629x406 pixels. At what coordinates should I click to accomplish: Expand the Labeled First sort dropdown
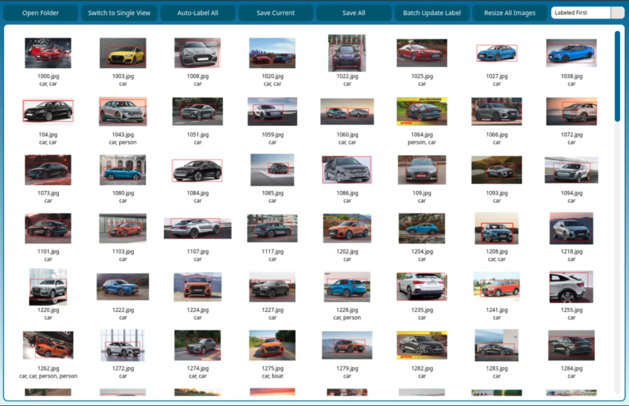[x=581, y=13]
